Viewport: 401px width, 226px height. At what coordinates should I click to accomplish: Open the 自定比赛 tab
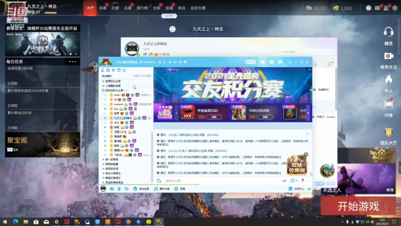[198, 8]
